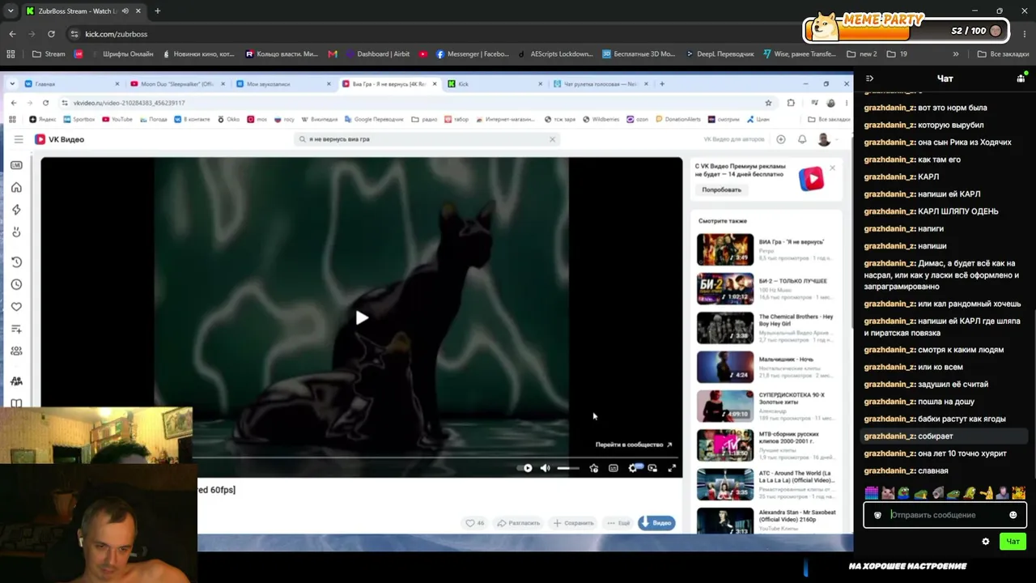Follow the Перейти в сообщество link
Image resolution: width=1036 pixels, height=583 pixels.
[634, 445]
